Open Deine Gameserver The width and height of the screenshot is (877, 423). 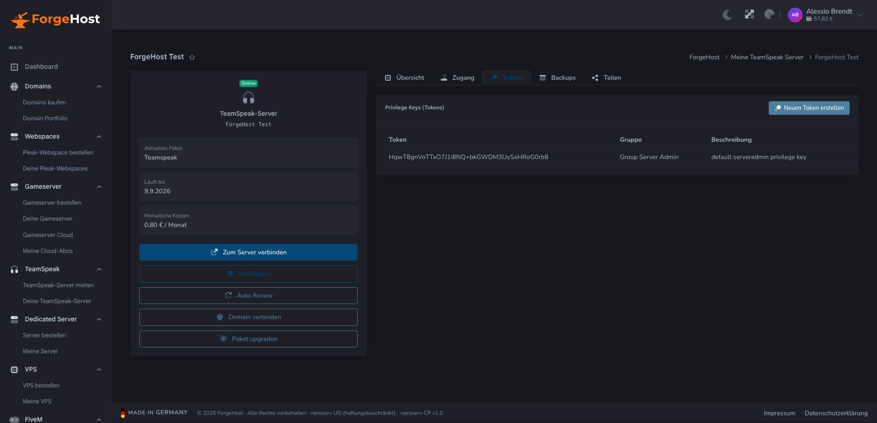(x=48, y=219)
